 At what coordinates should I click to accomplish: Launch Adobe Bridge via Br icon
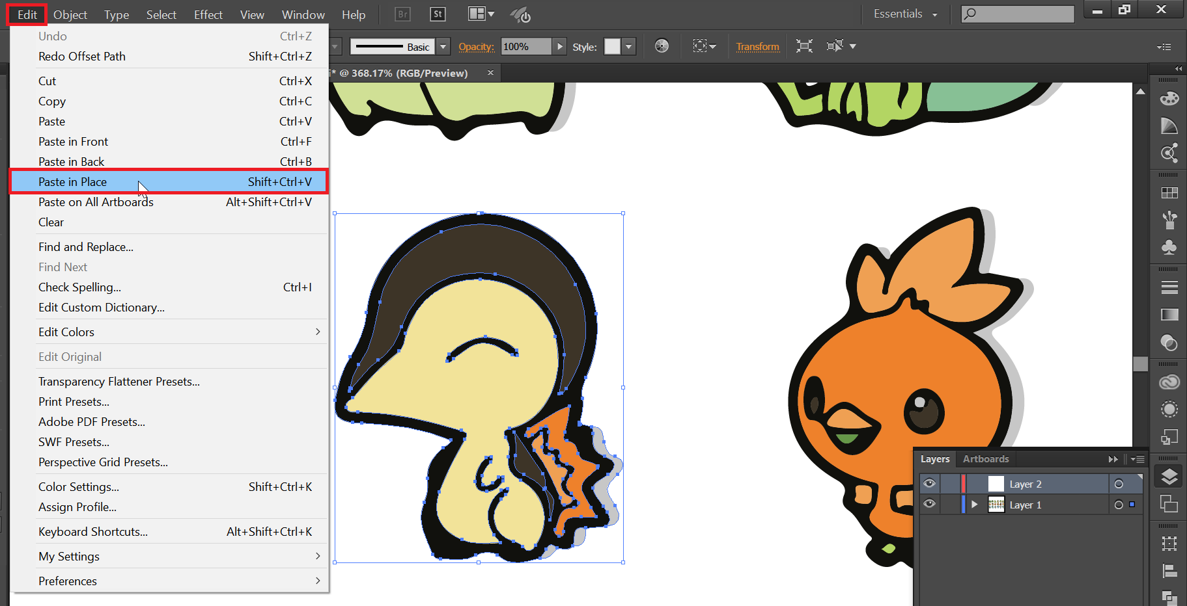coord(403,14)
